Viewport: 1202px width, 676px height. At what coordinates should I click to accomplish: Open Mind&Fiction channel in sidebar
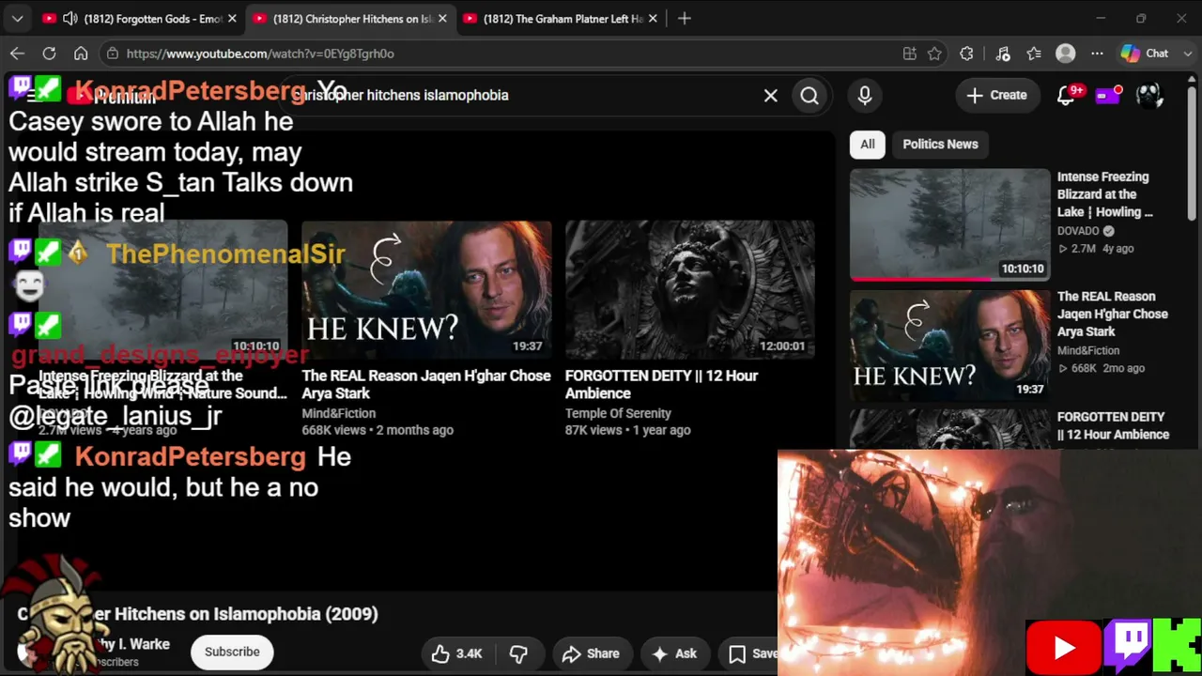coord(1088,350)
